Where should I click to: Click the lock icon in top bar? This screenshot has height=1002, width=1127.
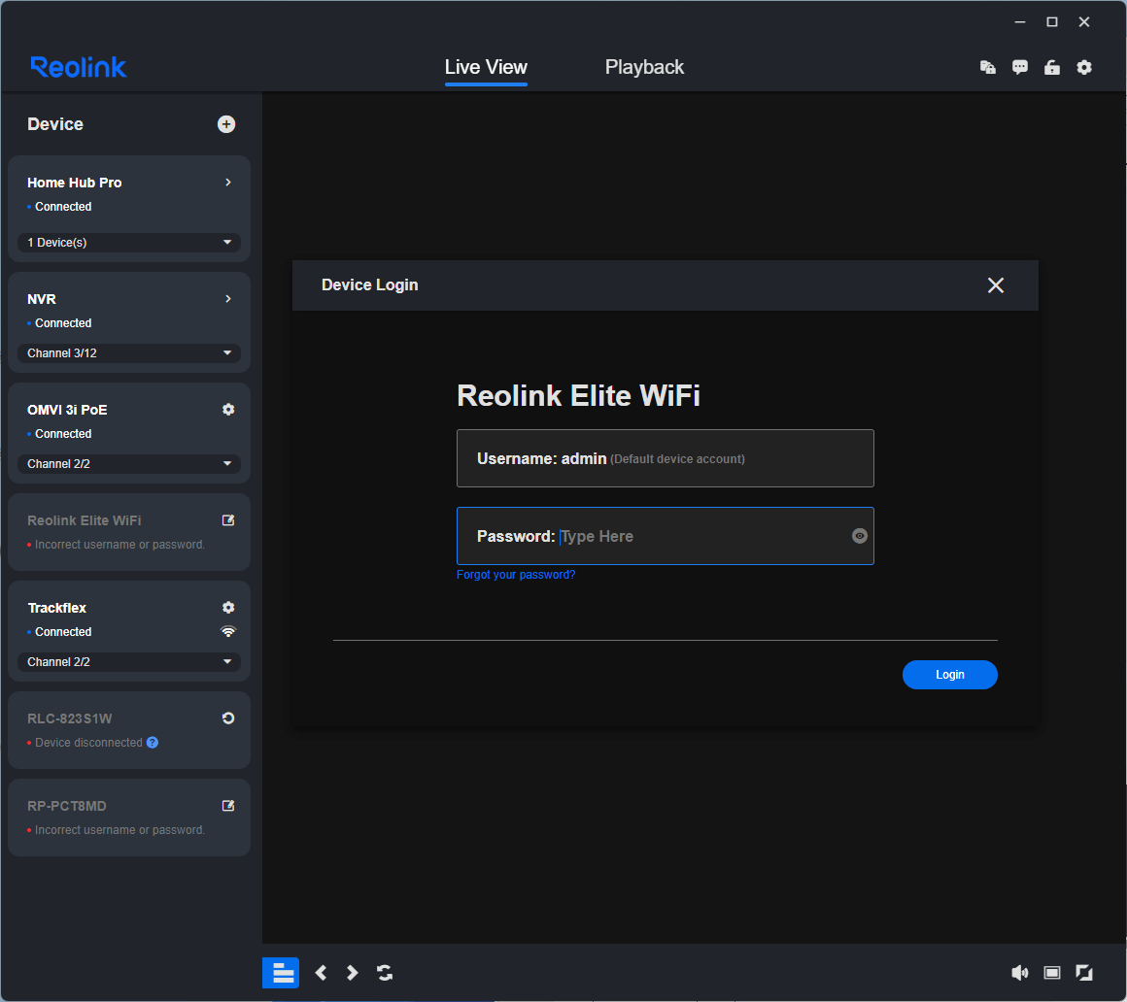pyautogui.click(x=1052, y=68)
